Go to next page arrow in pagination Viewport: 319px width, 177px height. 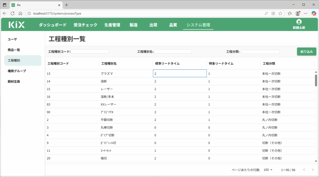coord(313,170)
